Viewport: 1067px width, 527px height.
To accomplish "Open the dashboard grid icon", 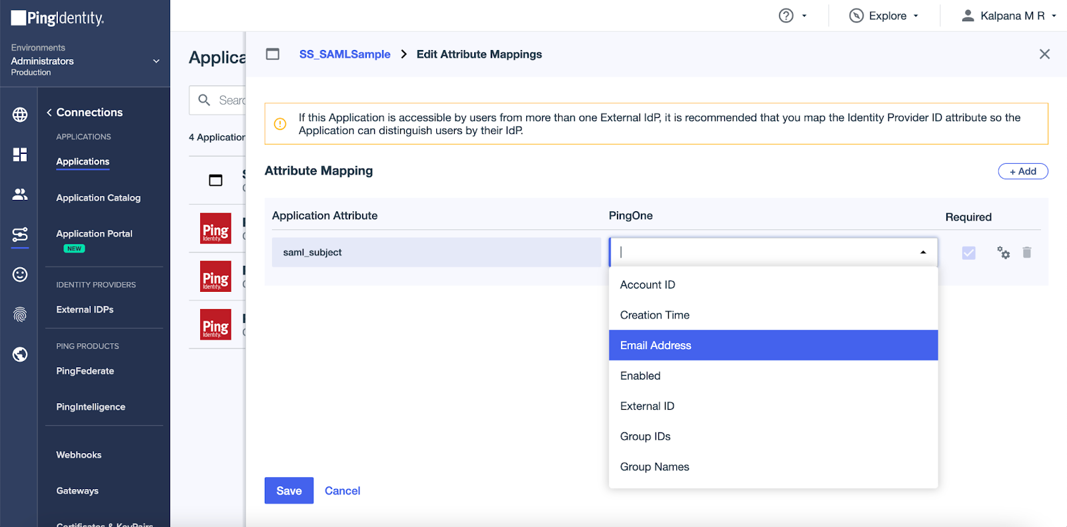I will coord(20,155).
